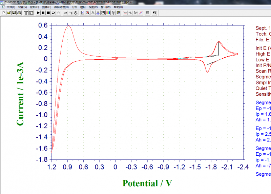Click the zero current icon

59,13
